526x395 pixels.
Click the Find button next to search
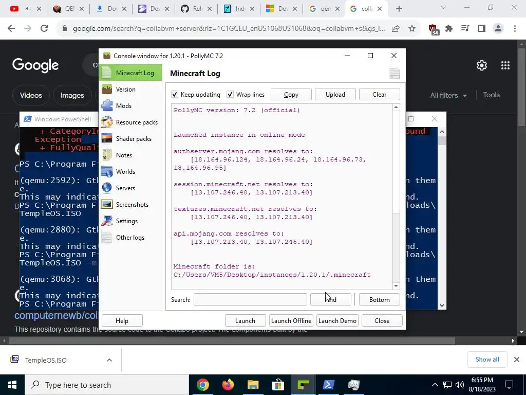[x=331, y=300]
